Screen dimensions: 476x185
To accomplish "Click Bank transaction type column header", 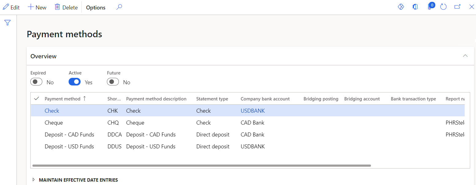I will [414, 99].
